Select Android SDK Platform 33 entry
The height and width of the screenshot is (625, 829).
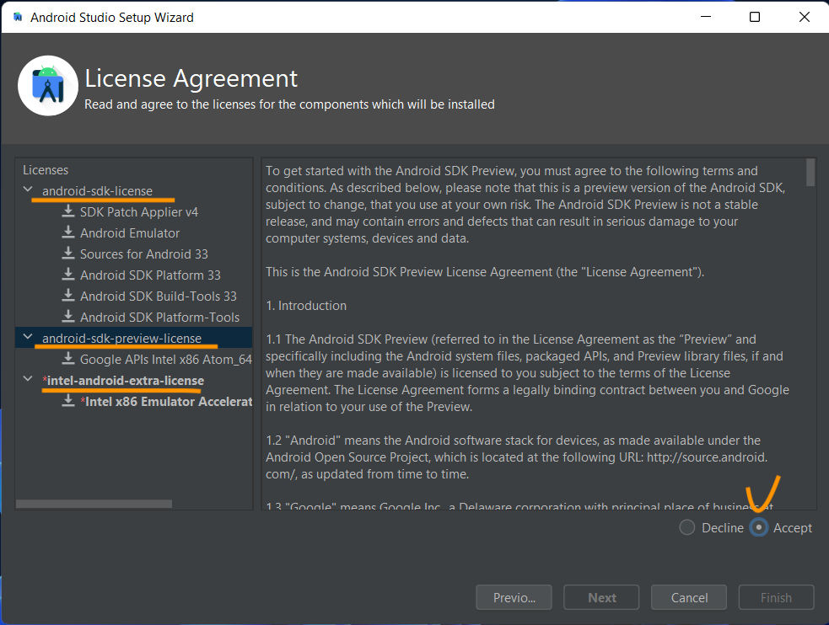(150, 275)
